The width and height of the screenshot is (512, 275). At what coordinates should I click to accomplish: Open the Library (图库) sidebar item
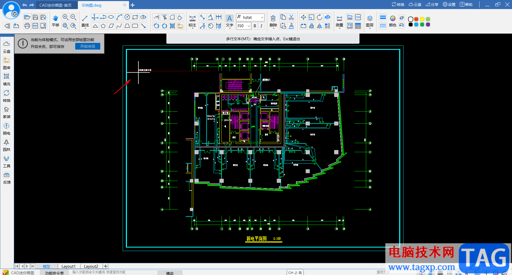tap(7, 63)
